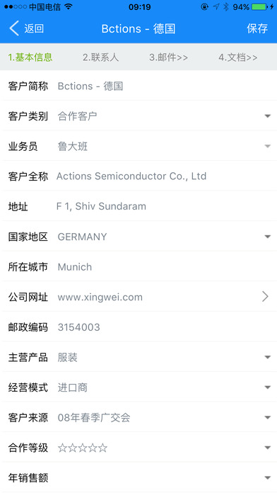
Task: Go to the 4.文档>> tab
Action: 238,57
